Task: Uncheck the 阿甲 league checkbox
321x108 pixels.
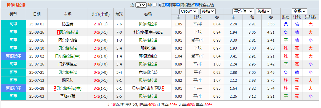Action: coord(167,5)
